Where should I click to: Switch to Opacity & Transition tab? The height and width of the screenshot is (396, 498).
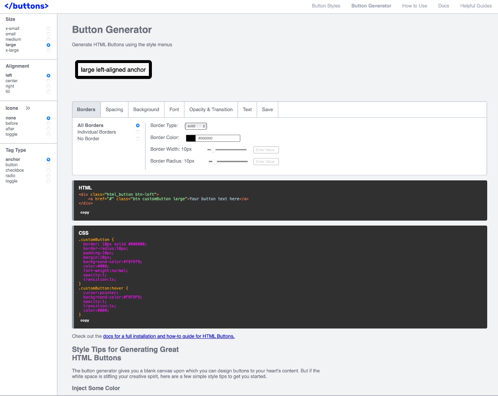pos(210,109)
